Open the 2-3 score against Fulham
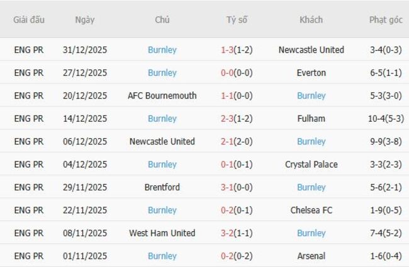 pos(228,119)
